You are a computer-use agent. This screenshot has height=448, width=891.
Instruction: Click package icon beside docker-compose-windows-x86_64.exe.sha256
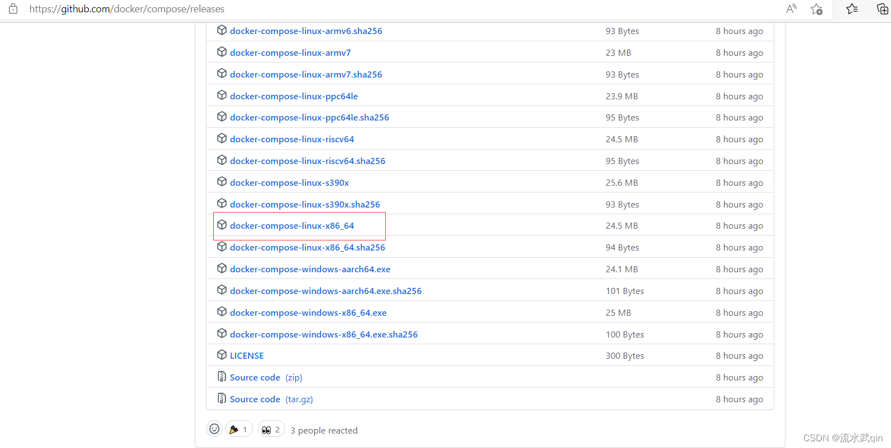click(x=222, y=334)
